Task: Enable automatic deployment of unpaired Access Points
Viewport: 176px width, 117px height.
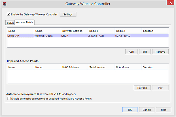Action: 9,98
